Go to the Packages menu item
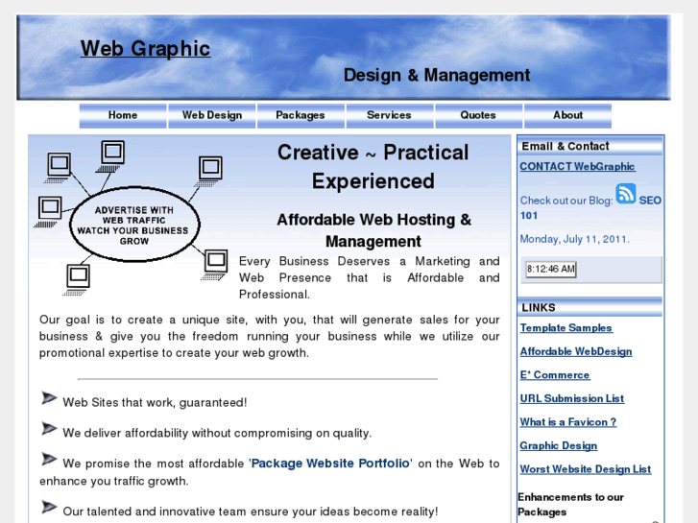This screenshot has height=523, width=698. [x=301, y=116]
